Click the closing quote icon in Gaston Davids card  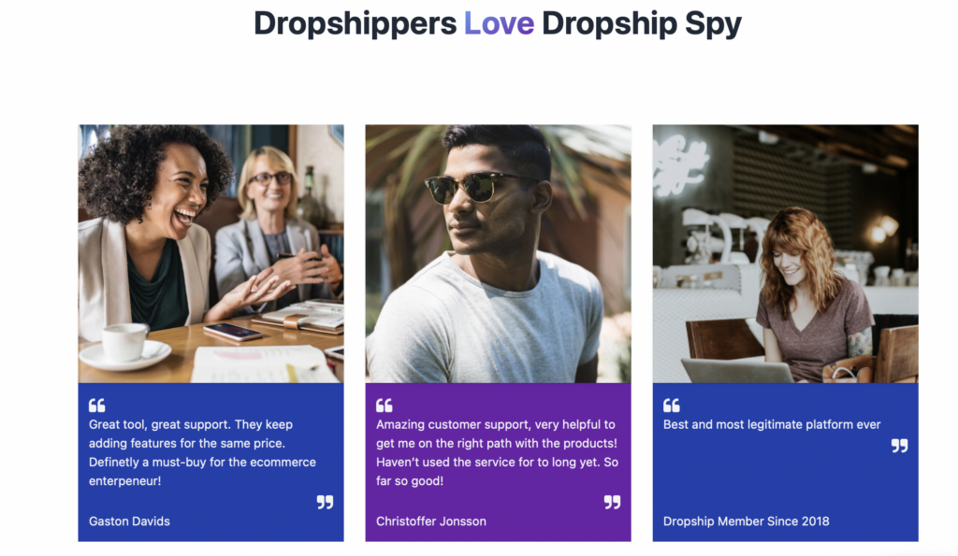325,503
